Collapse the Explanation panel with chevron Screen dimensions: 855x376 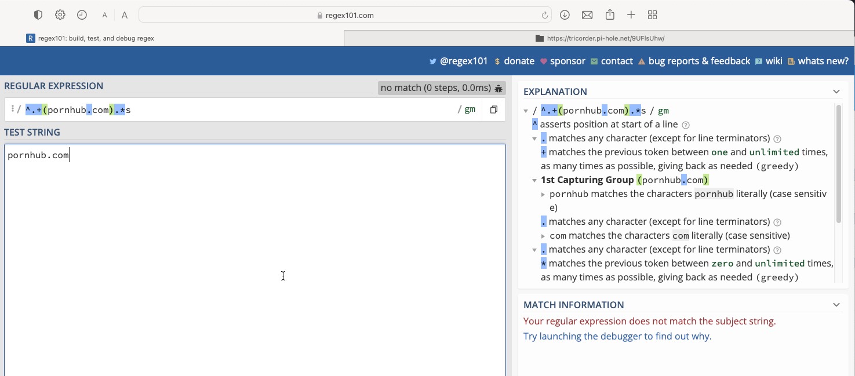[x=836, y=92]
